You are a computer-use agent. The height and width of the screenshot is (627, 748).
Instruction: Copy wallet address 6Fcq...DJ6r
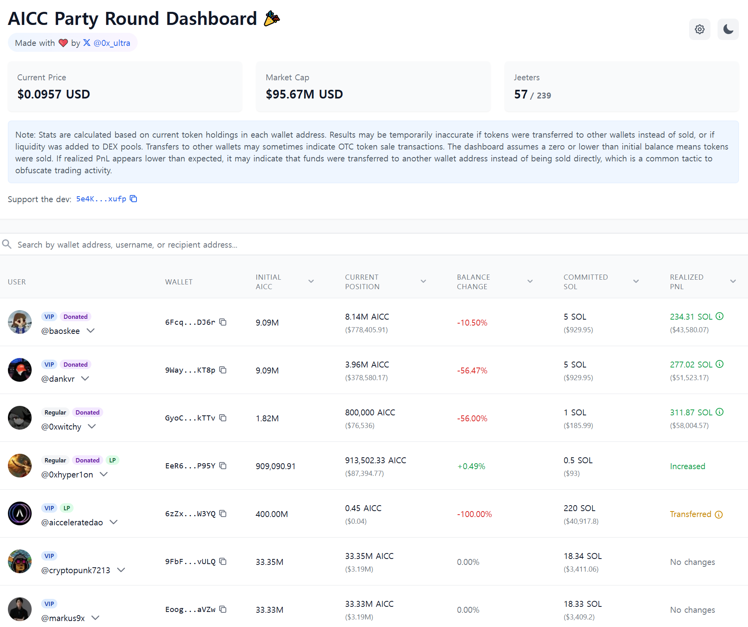pyautogui.click(x=223, y=322)
